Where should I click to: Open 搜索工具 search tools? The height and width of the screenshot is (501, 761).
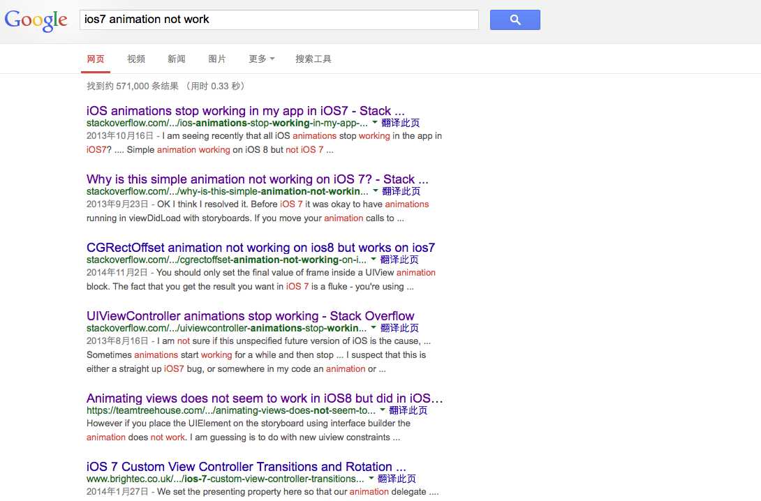click(313, 59)
